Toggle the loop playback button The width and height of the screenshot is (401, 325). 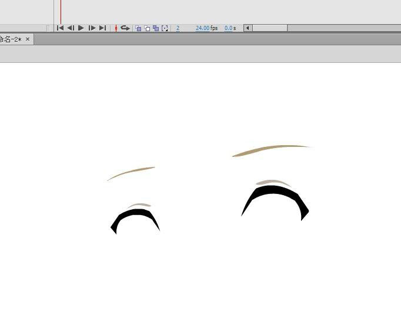click(125, 28)
